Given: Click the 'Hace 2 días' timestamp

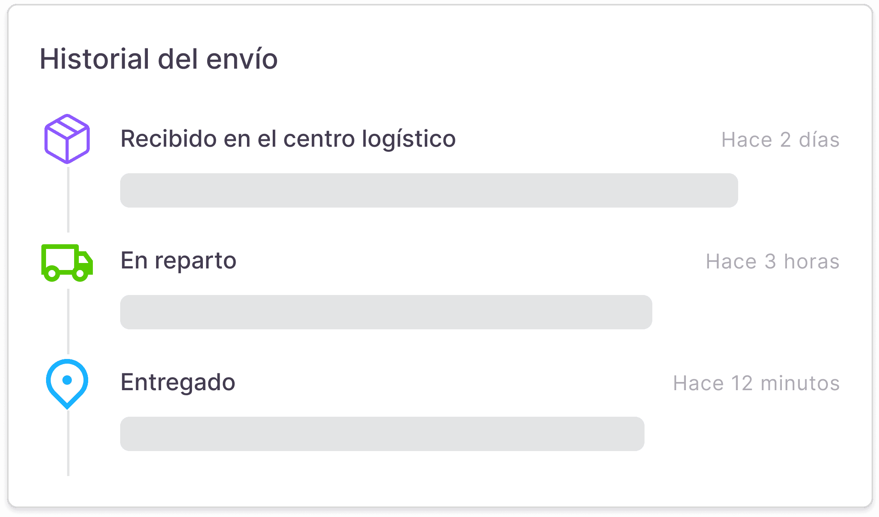Looking at the screenshot, I should pos(780,139).
